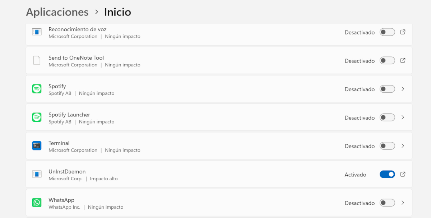Viewport: 431px width, 218px height.
Task: Open external link for Reconocimiento de voz
Action: point(403,32)
